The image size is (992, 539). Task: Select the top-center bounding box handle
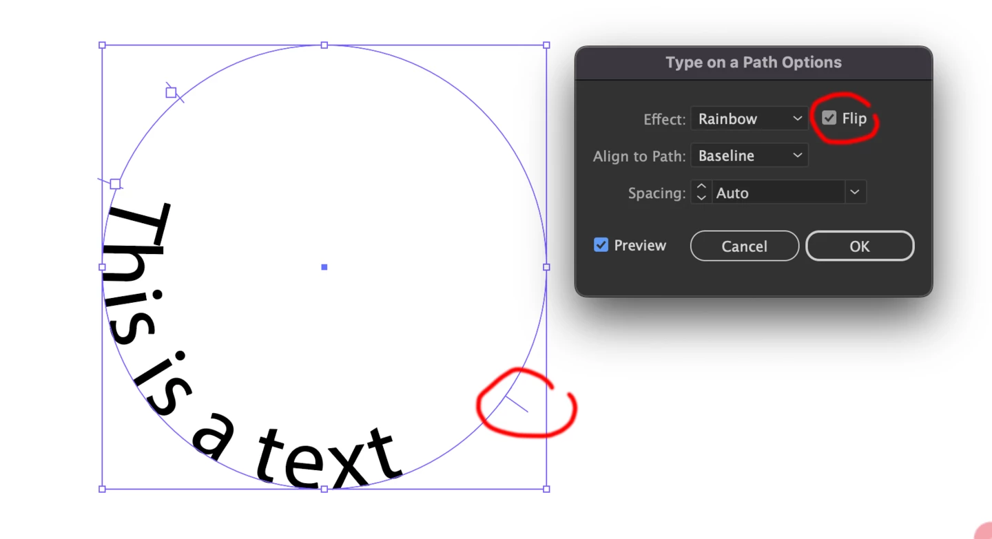pos(324,45)
